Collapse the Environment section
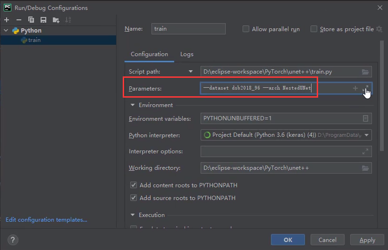This screenshot has width=388, height=250. (x=133, y=105)
